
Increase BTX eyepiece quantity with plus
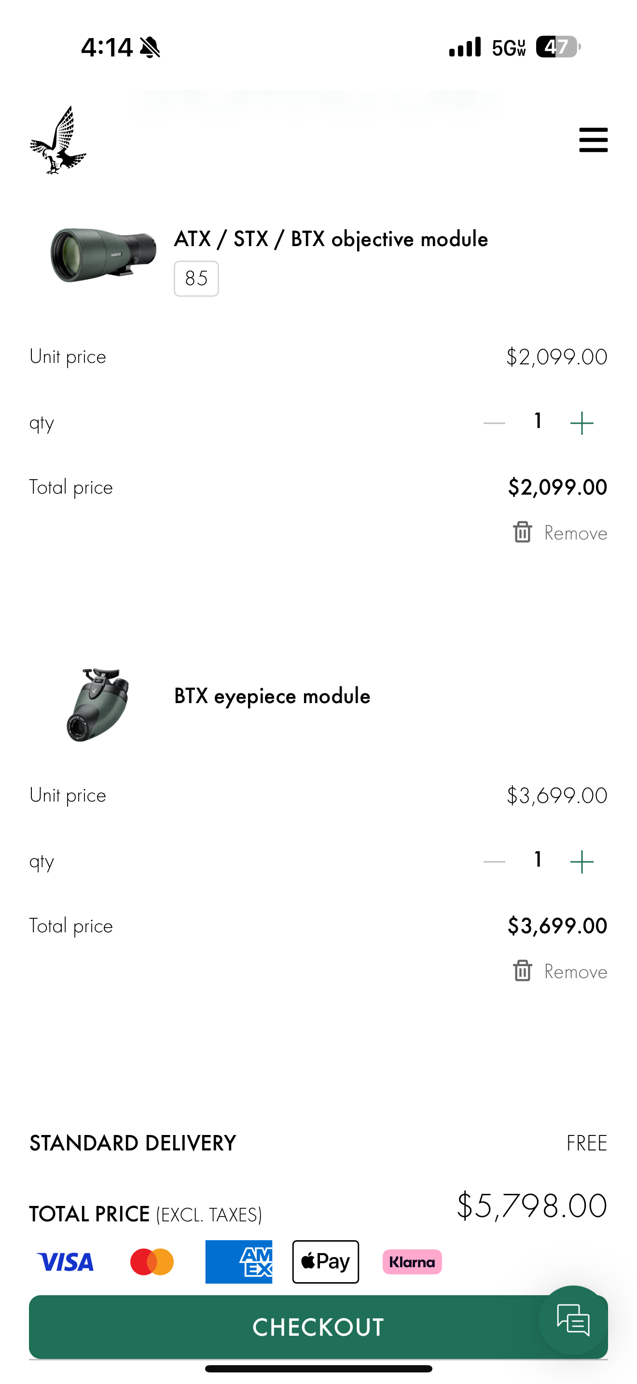click(582, 862)
